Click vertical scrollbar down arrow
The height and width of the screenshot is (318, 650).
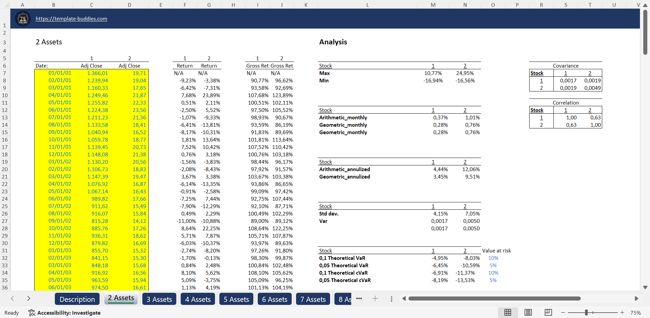645,287
